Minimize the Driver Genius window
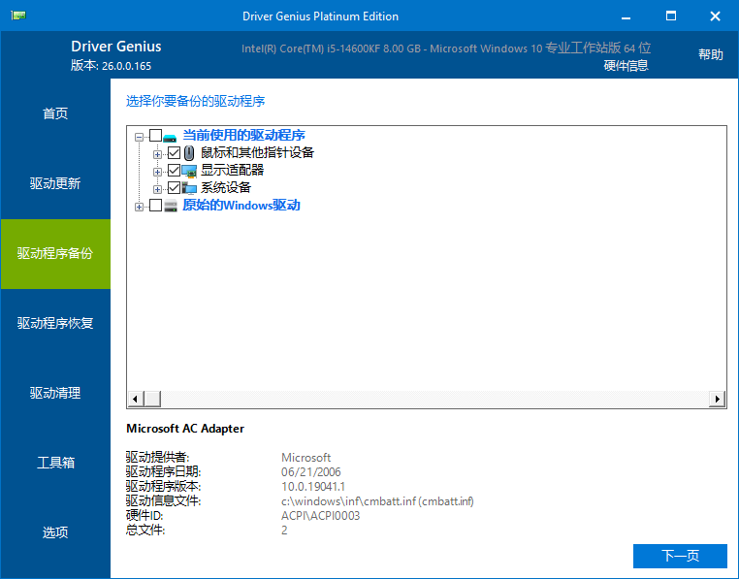The image size is (739, 579). [x=626, y=16]
